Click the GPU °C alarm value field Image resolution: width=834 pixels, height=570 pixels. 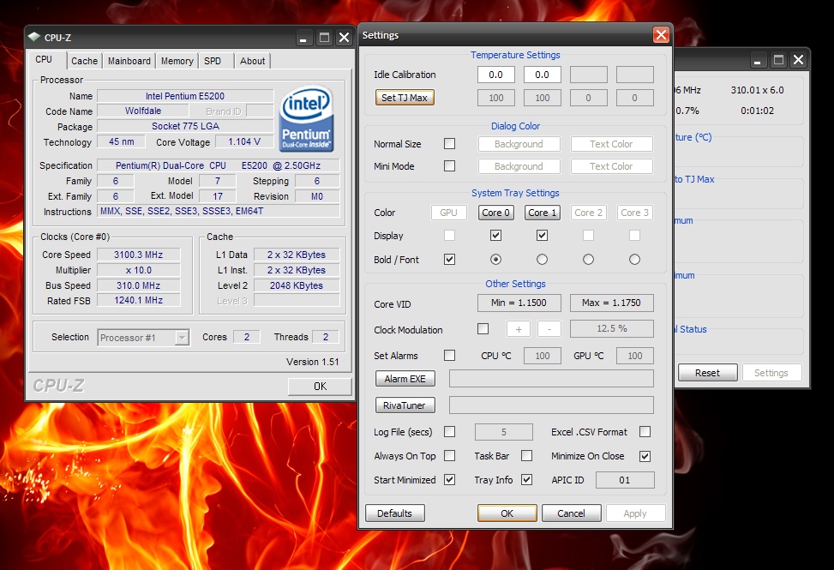[x=635, y=356]
